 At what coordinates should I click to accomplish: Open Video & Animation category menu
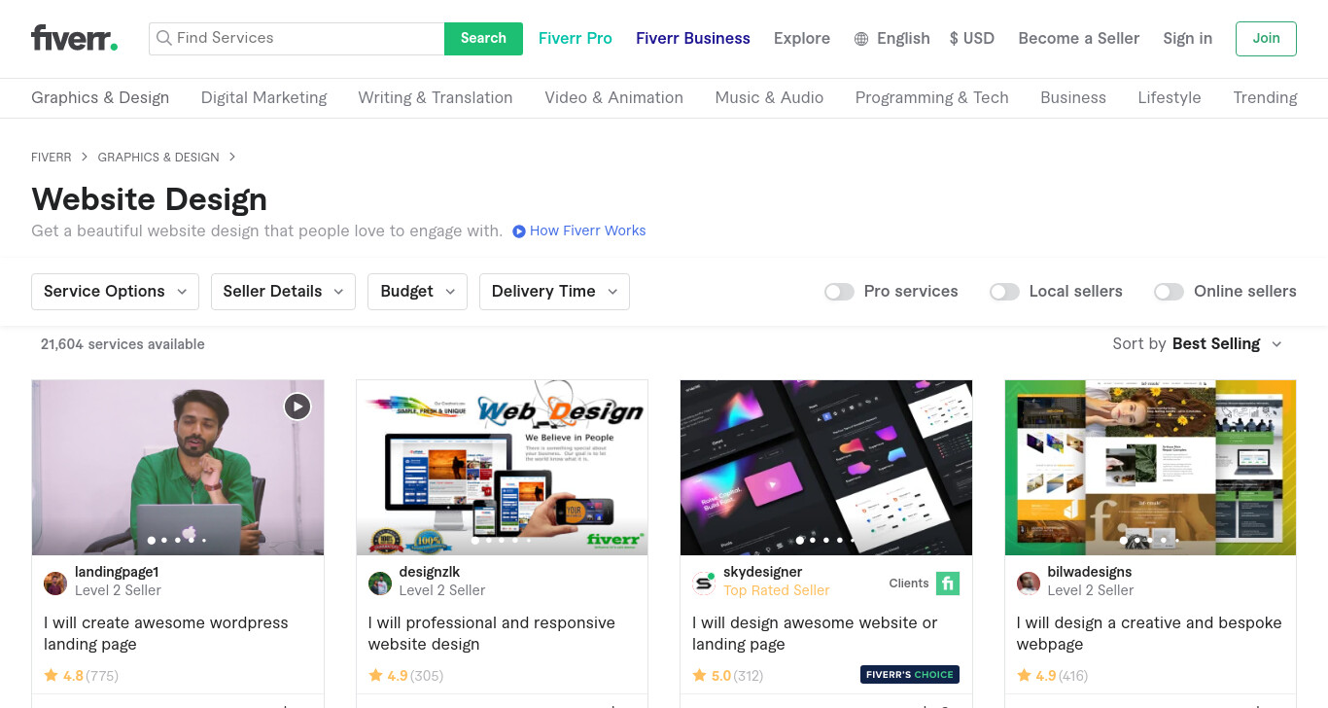[613, 97]
